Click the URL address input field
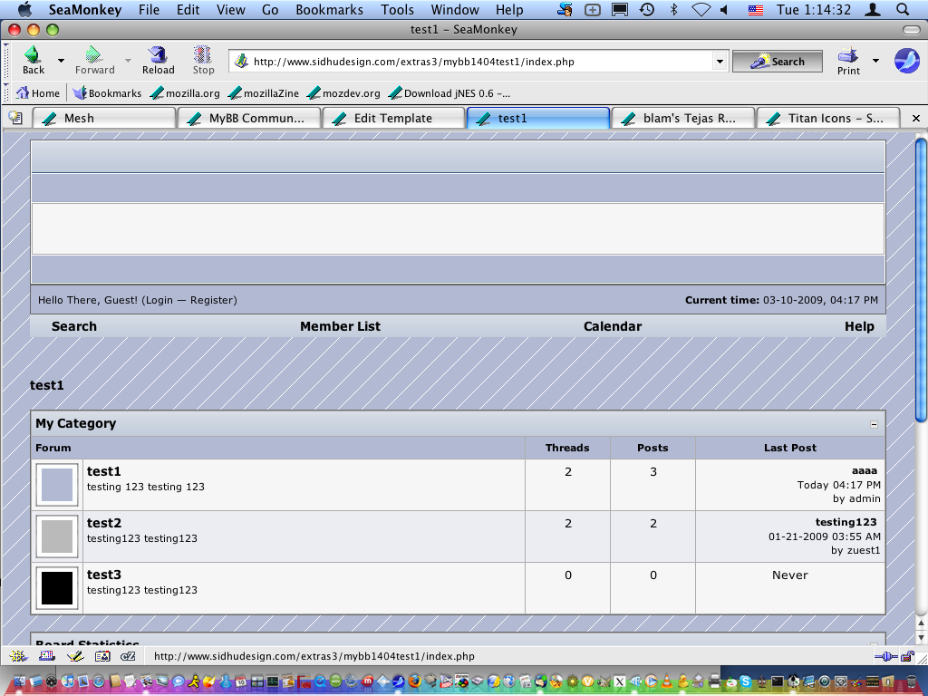This screenshot has height=696, width=928. click(x=471, y=62)
